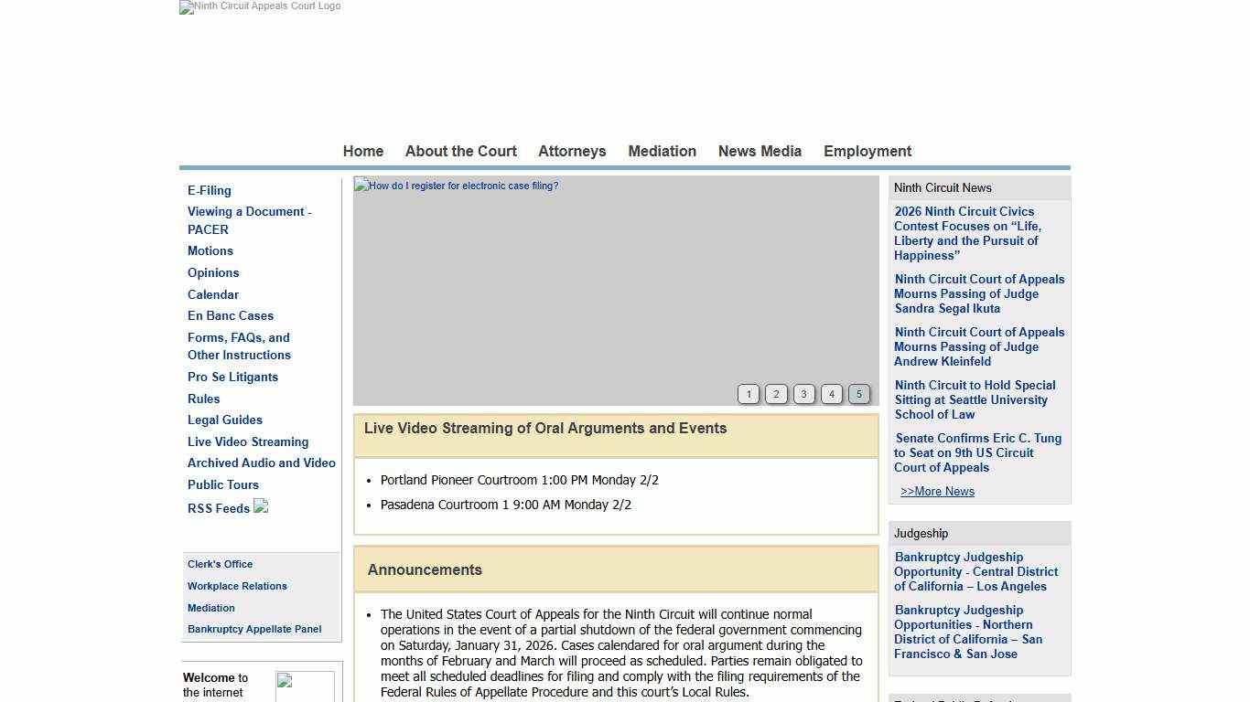Screen dimensions: 1250x702
Task: Open Los Angeles Bankruptcy Judgeship Opportunity posting
Action: pos(976,571)
